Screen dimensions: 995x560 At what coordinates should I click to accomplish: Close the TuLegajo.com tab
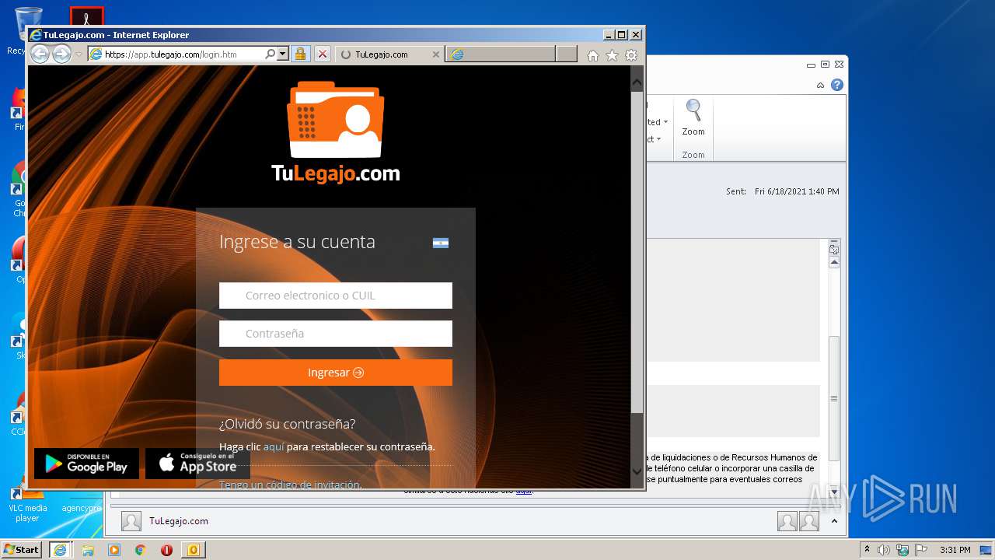coord(435,54)
